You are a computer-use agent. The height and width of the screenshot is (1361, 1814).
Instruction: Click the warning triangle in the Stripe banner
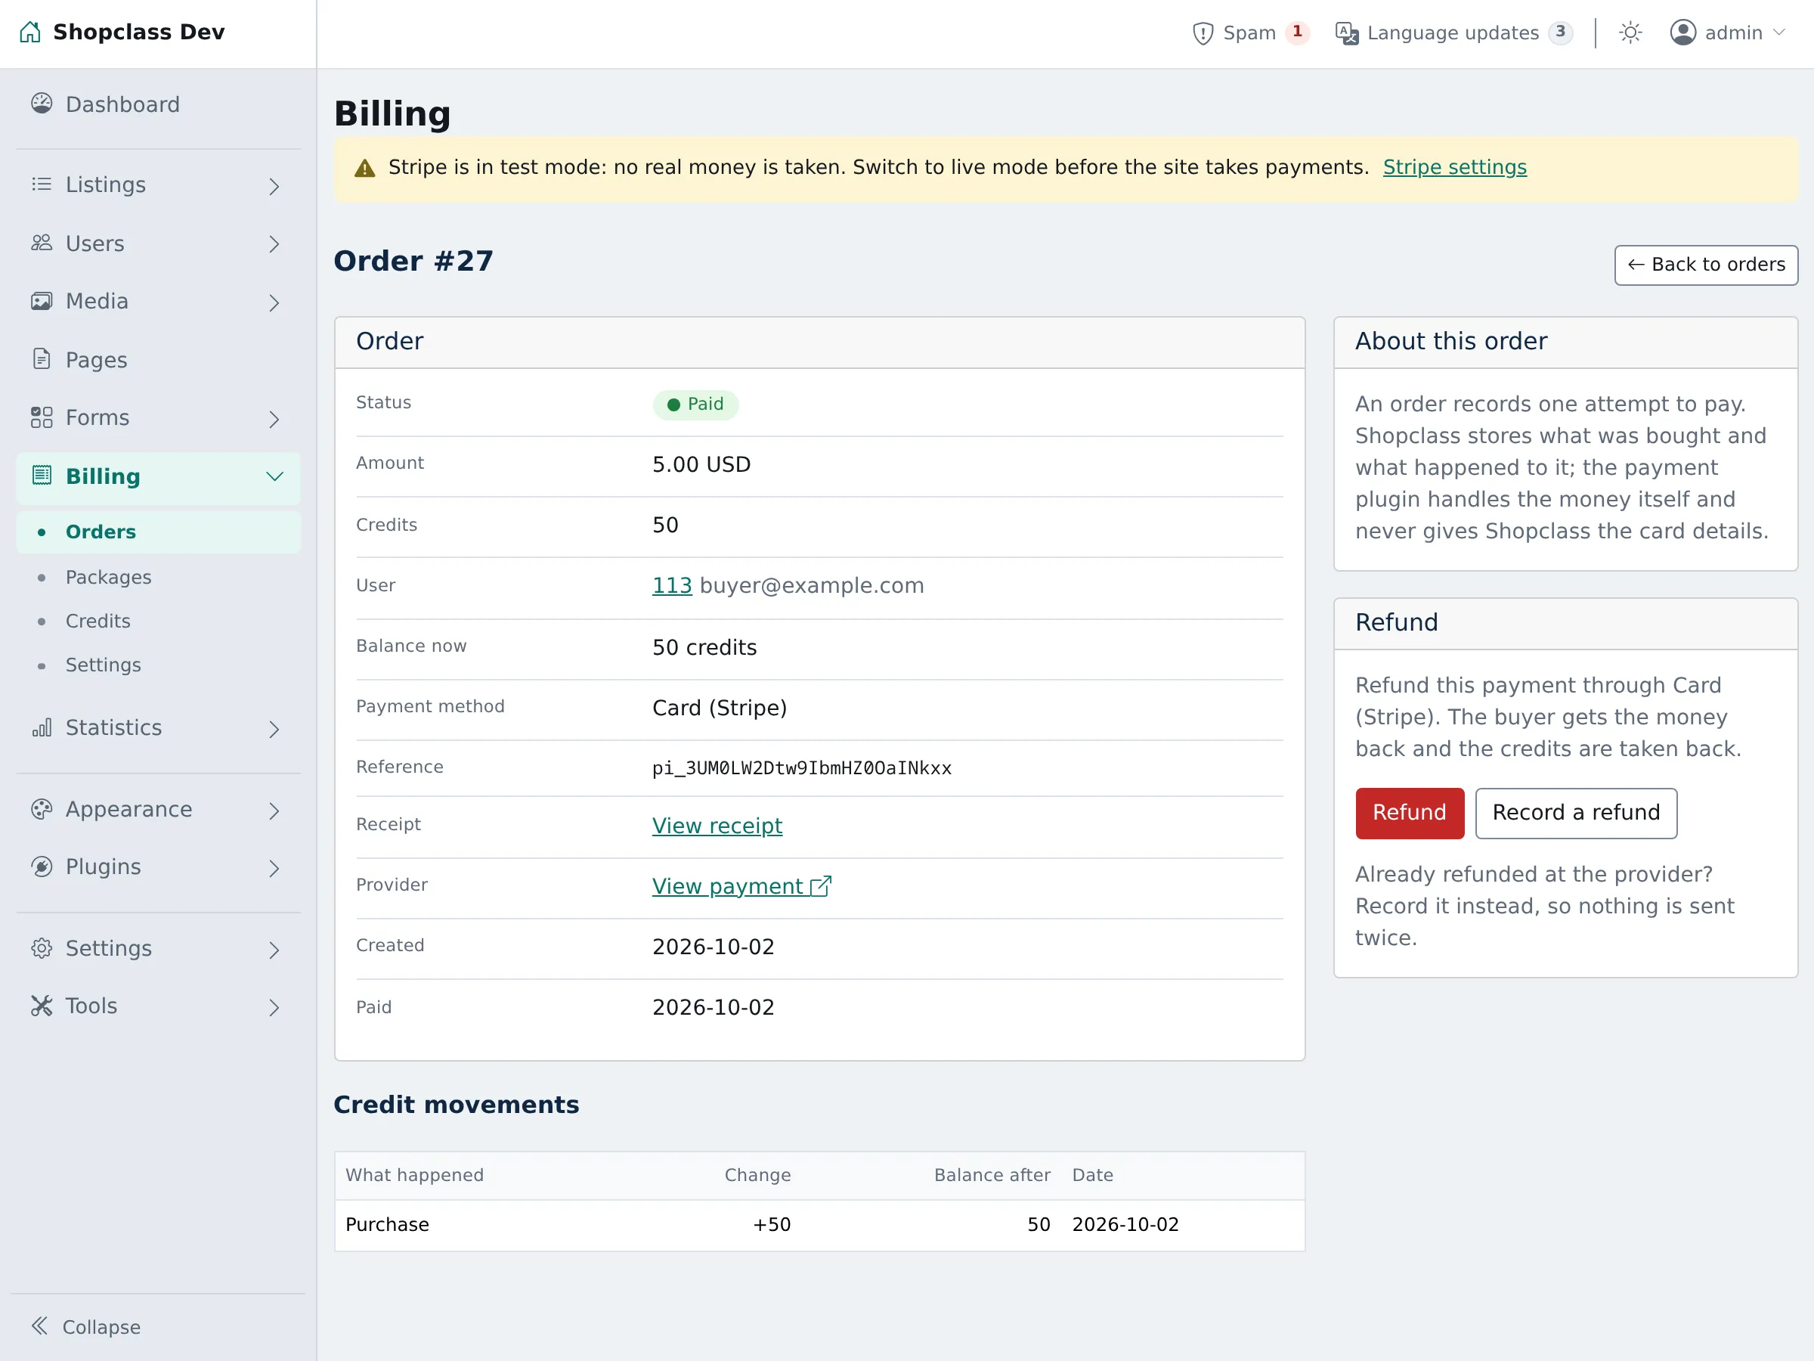[365, 168]
